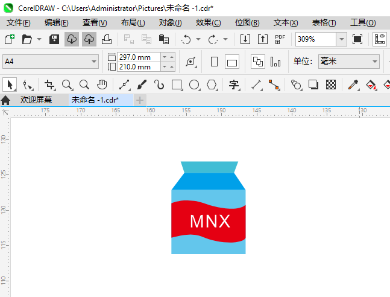
Task: Toggle rulers display icon
Action: pos(380,39)
